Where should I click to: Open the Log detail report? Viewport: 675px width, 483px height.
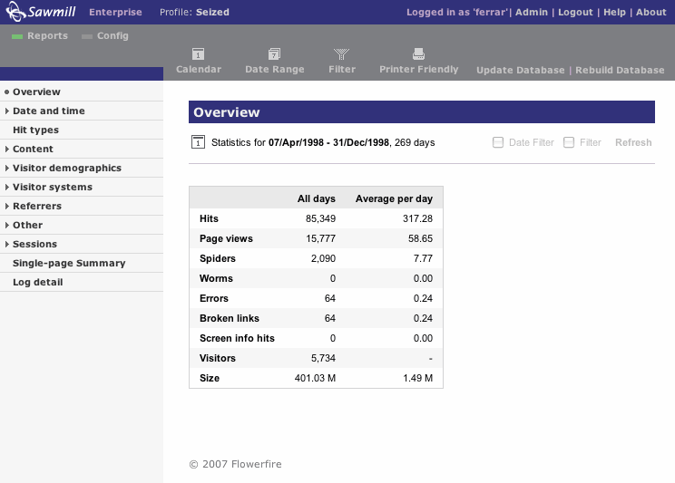tap(37, 282)
